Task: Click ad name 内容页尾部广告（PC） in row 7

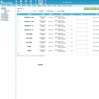Action: [29, 26]
